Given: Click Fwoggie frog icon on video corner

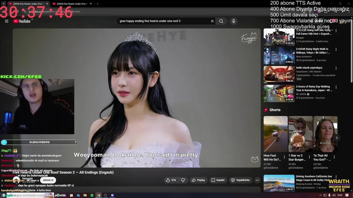Looking at the screenshot, I should [x=255, y=159].
